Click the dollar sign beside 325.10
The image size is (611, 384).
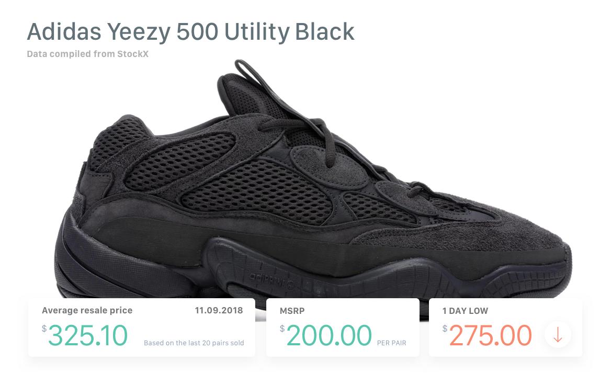click(44, 329)
